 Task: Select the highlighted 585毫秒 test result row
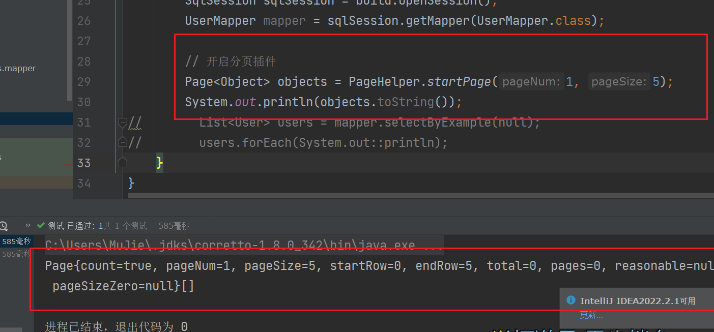(16, 242)
